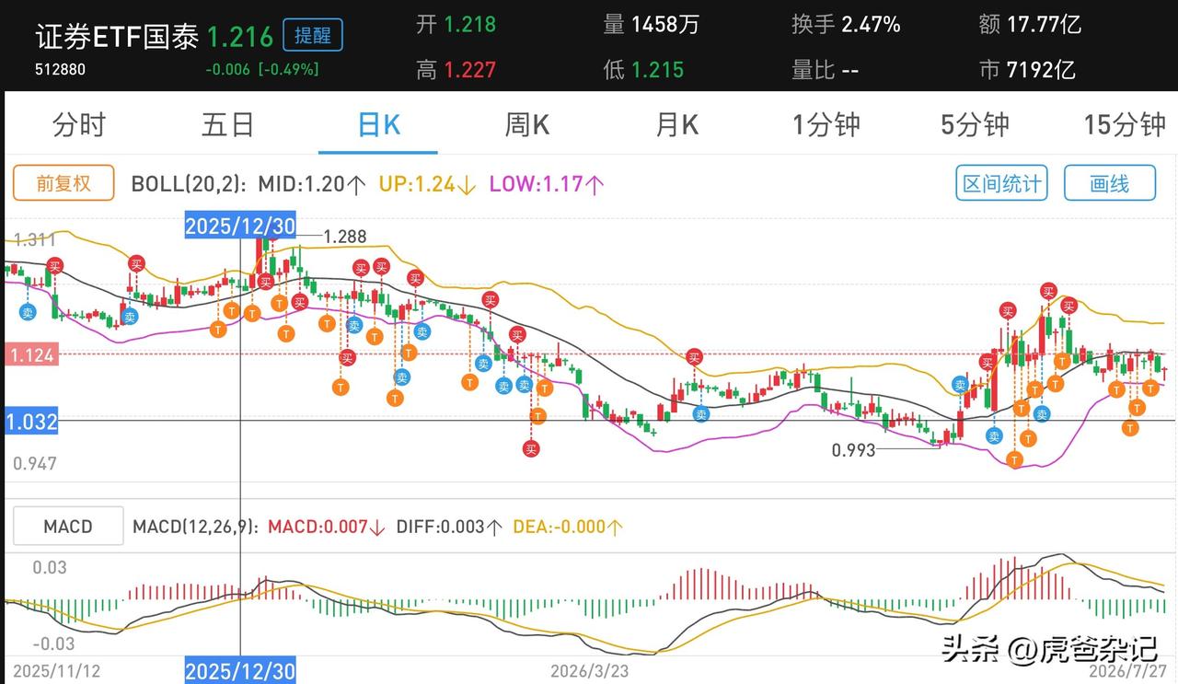The image size is (1178, 684).
Task: Tap the turnover 换手 2.47%
Action: (x=846, y=25)
